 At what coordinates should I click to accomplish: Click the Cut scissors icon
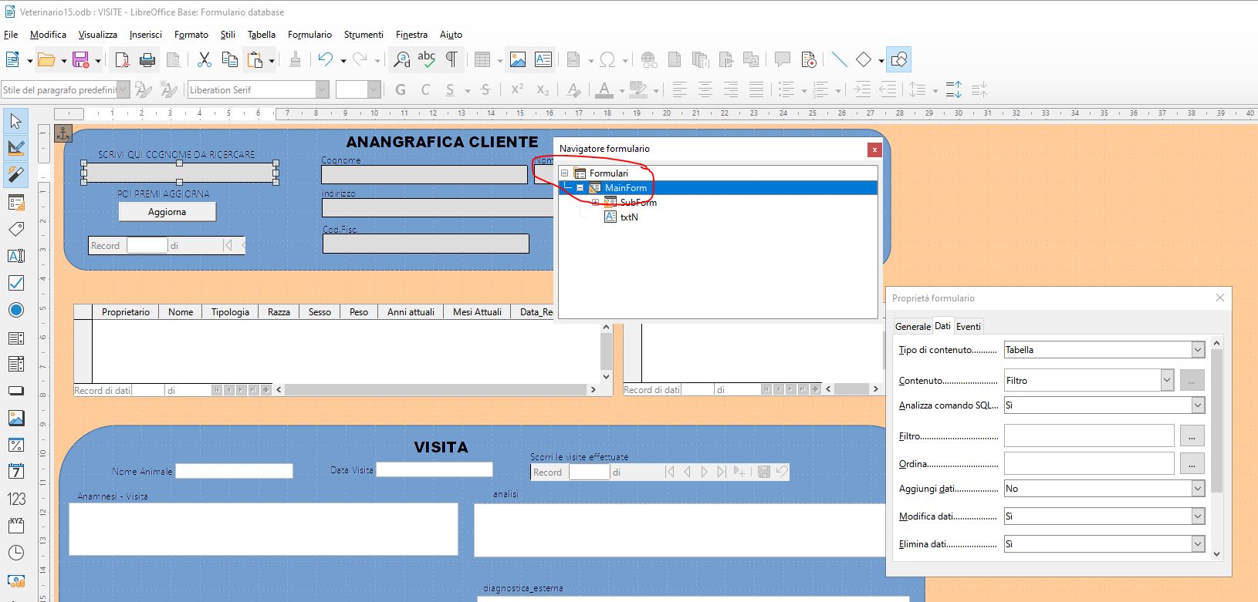pyautogui.click(x=204, y=59)
